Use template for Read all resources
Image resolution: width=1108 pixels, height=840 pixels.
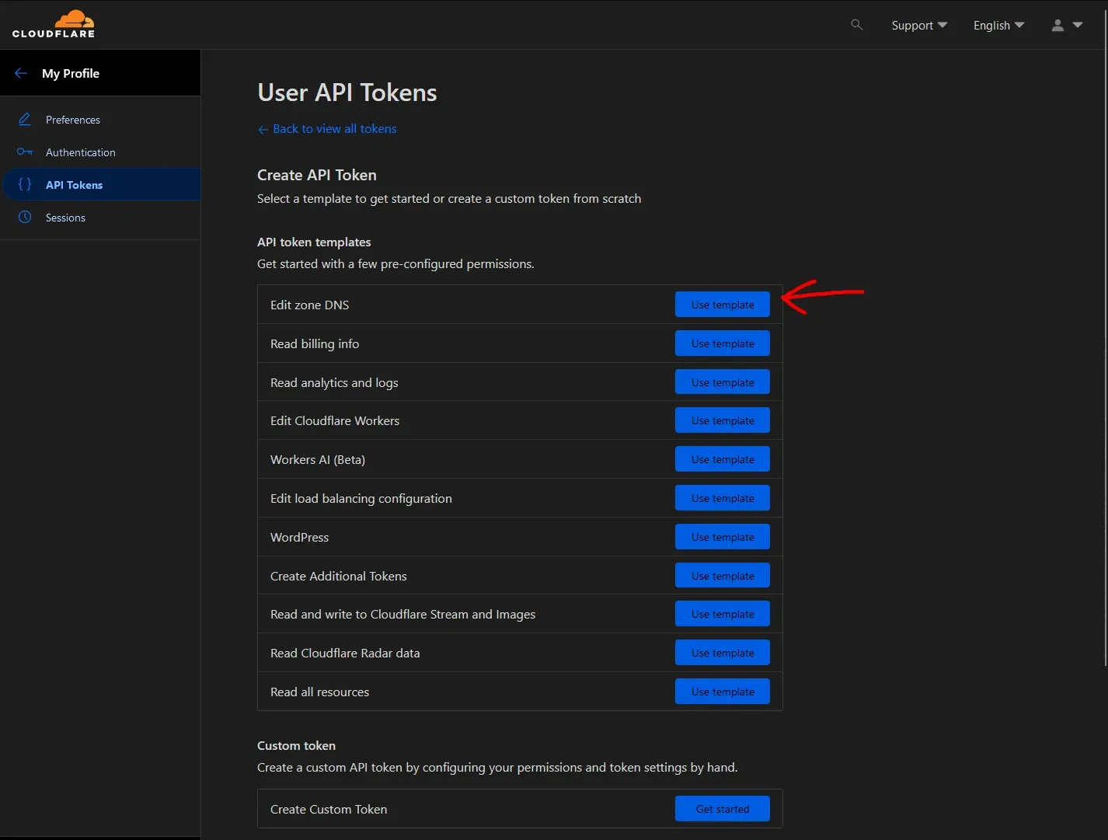722,691
